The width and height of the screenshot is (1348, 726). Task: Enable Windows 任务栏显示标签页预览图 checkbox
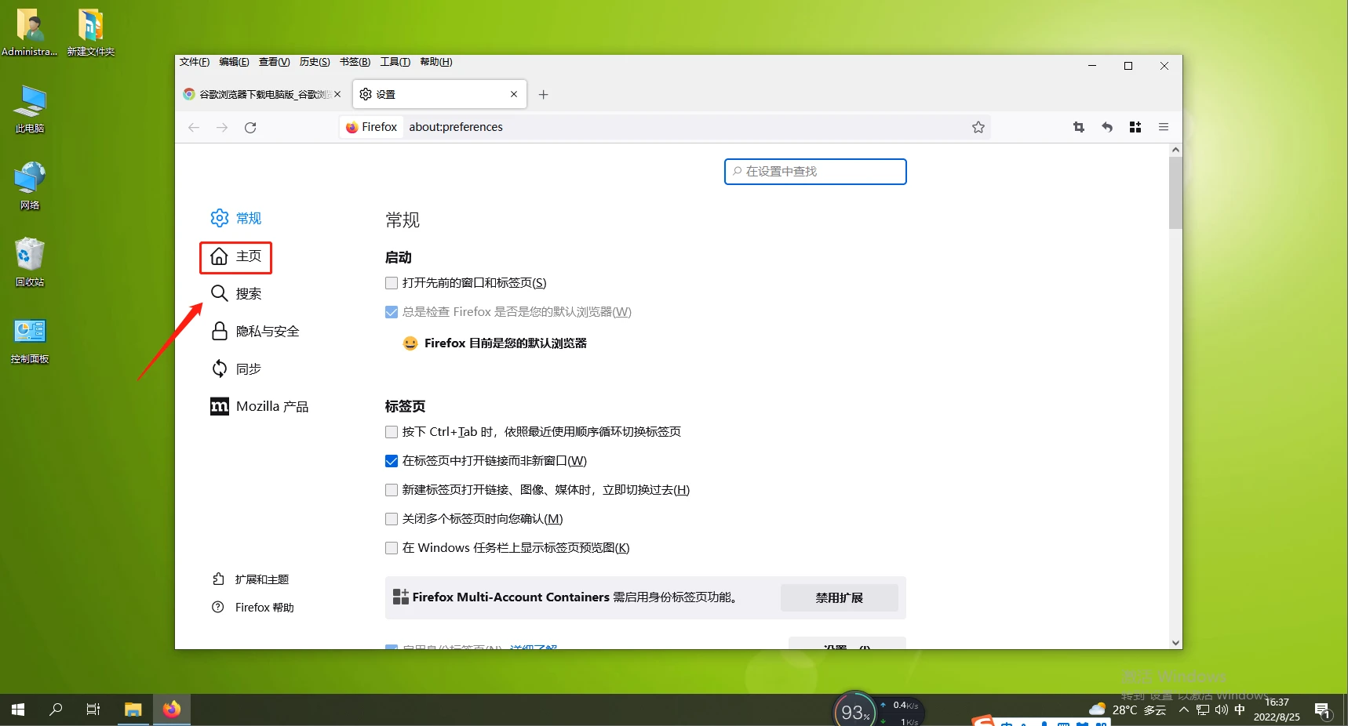[x=392, y=548]
